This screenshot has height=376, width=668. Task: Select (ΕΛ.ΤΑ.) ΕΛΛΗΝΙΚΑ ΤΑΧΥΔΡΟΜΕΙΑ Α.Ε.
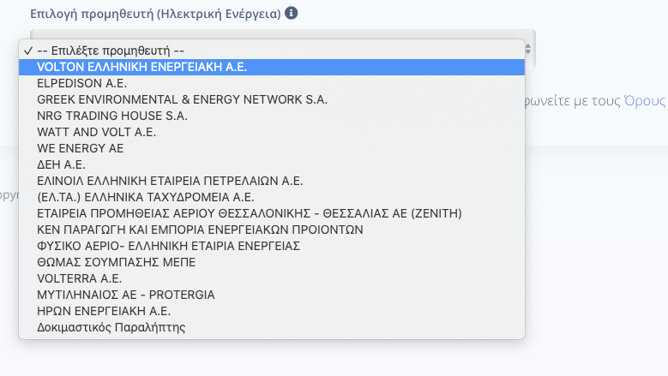click(272, 197)
